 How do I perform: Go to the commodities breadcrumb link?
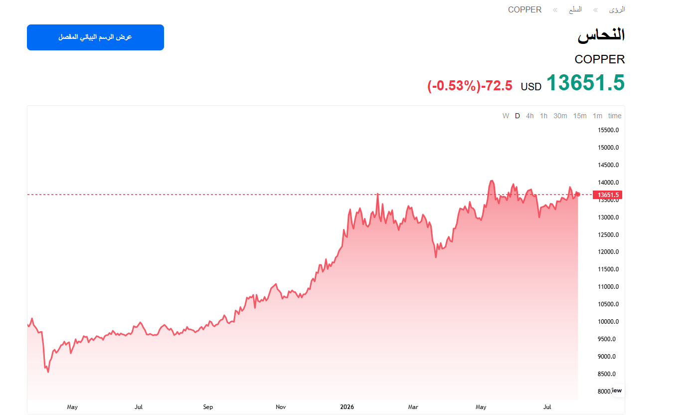pyautogui.click(x=575, y=9)
